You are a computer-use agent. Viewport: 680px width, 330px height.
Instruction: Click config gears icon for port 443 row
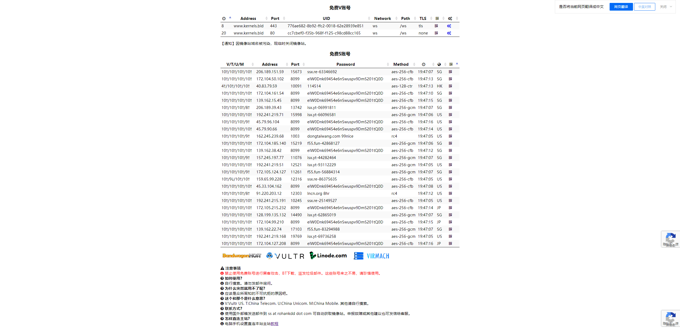click(x=449, y=26)
